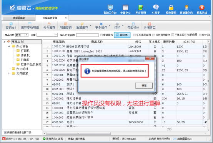
Task: Switch to the 功能导航窗 tab
Action: [19, 18]
